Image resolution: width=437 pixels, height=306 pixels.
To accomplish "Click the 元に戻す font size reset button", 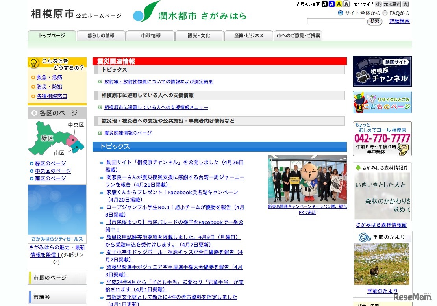I will 393,4.
